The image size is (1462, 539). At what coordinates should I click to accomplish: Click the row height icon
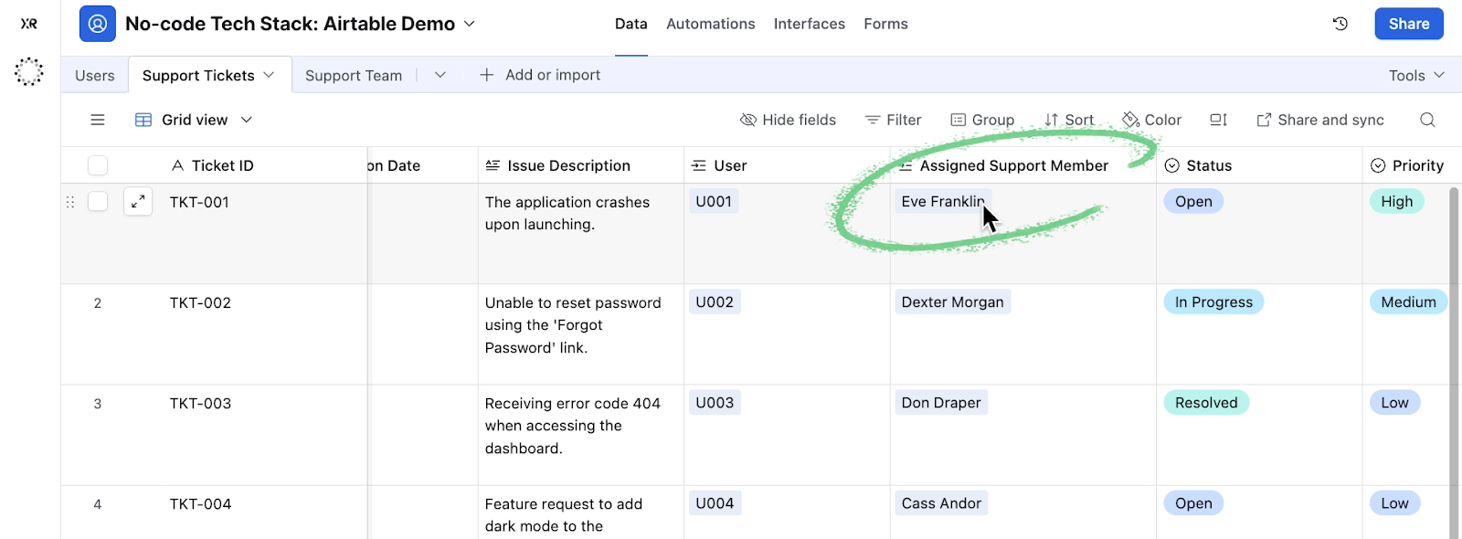(1219, 120)
